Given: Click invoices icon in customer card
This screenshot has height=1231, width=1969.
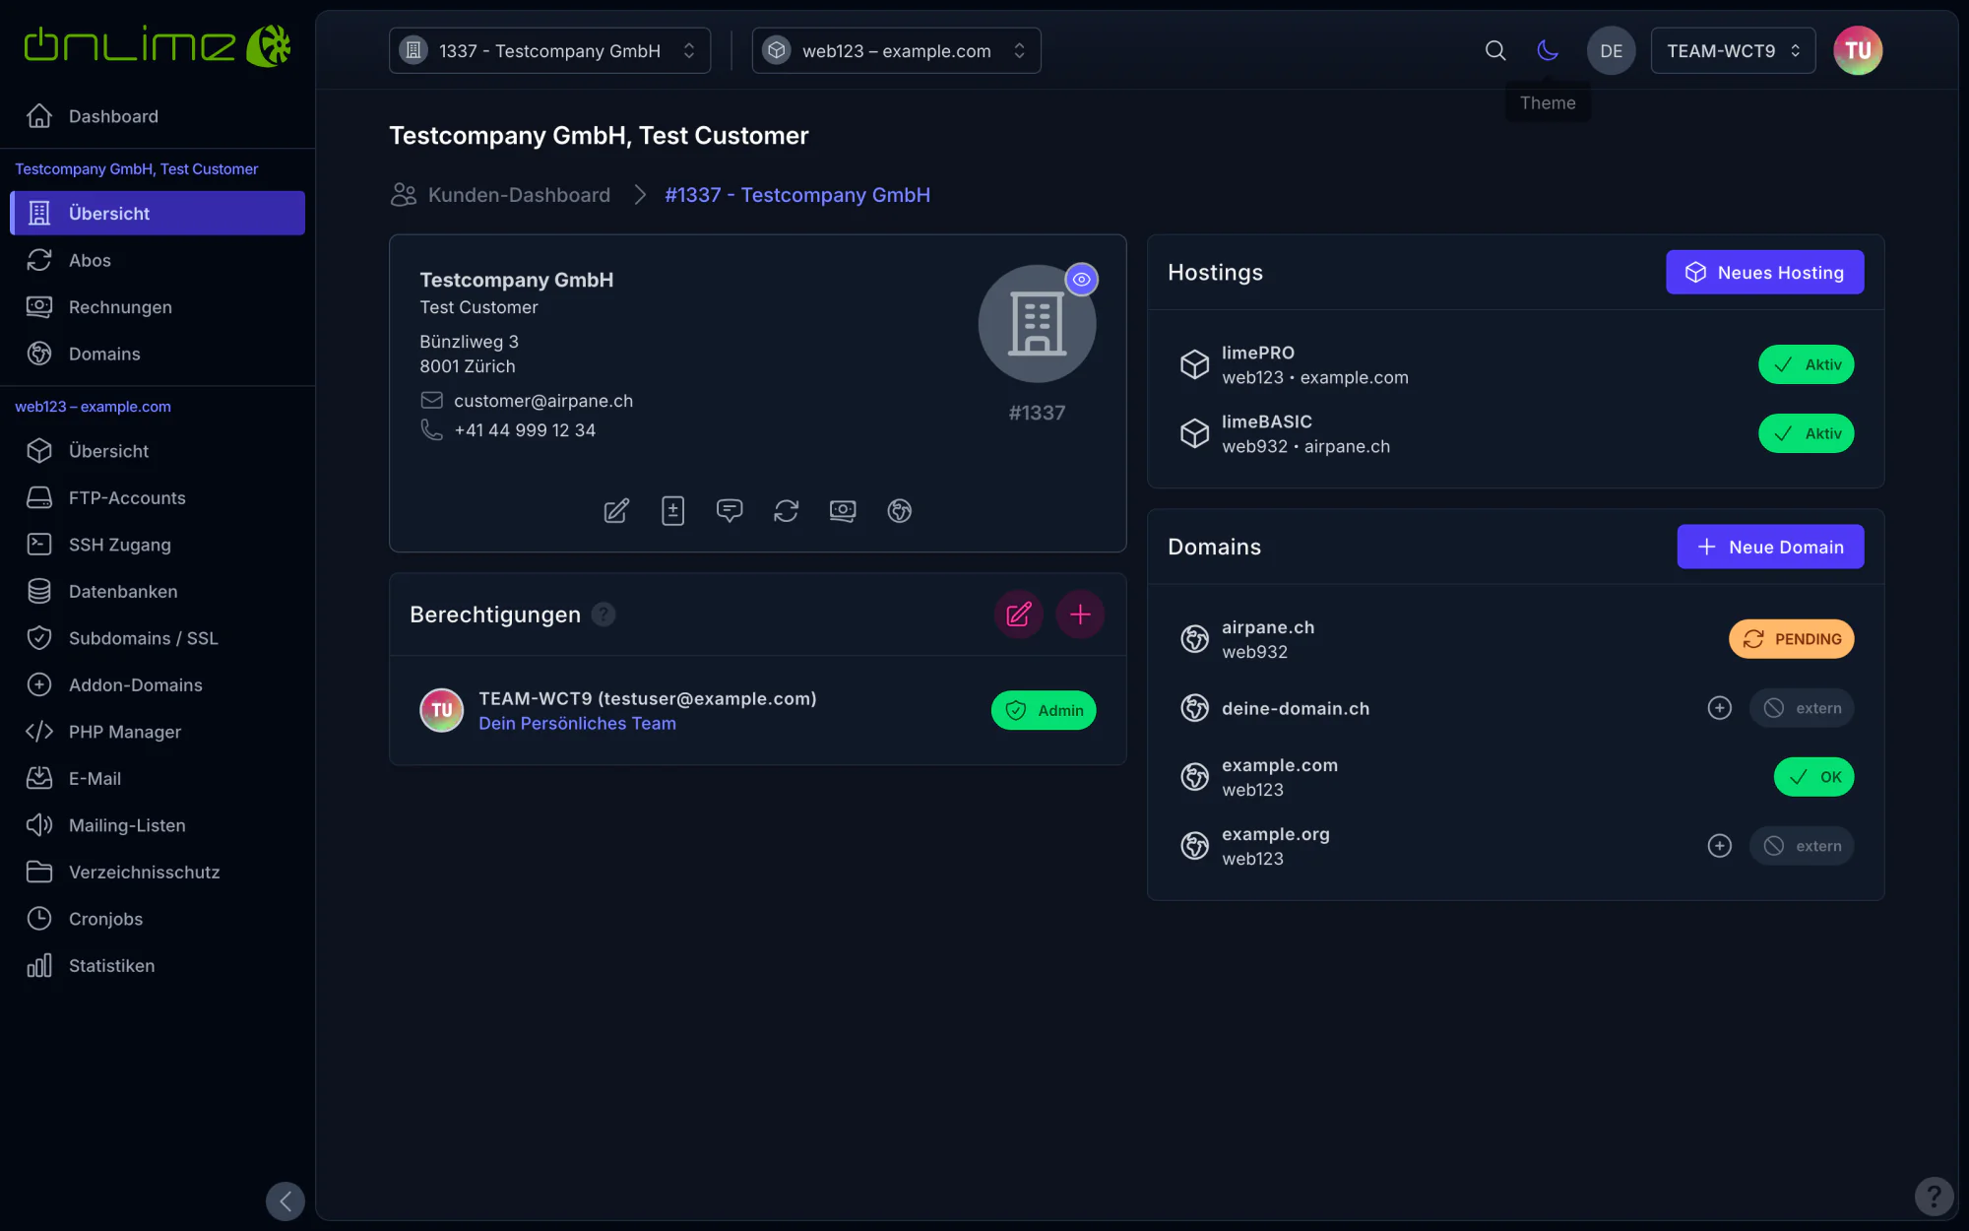Looking at the screenshot, I should click(x=843, y=510).
